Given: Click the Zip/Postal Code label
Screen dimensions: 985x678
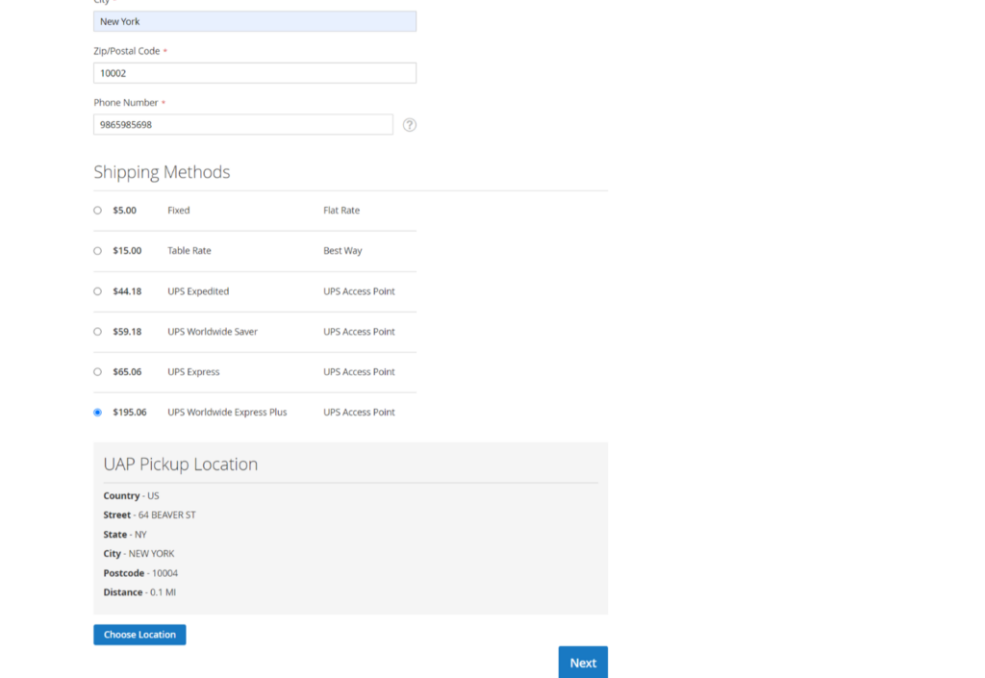Looking at the screenshot, I should pyautogui.click(x=127, y=51).
